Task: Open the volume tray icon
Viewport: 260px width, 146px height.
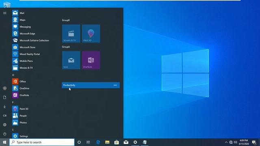Action: [x=236, y=142]
